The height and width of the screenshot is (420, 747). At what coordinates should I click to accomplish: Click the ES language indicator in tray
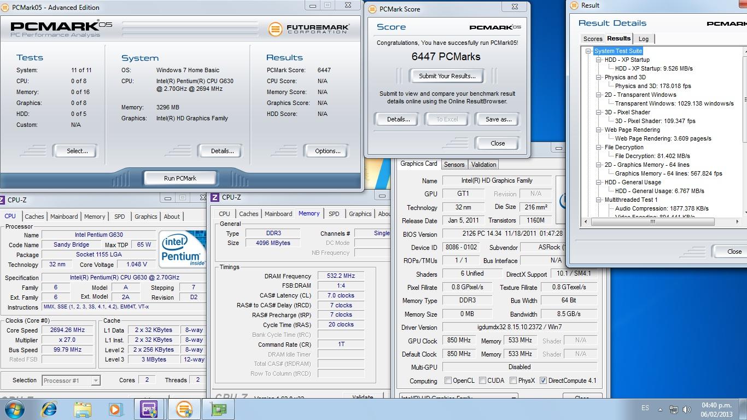645,408
